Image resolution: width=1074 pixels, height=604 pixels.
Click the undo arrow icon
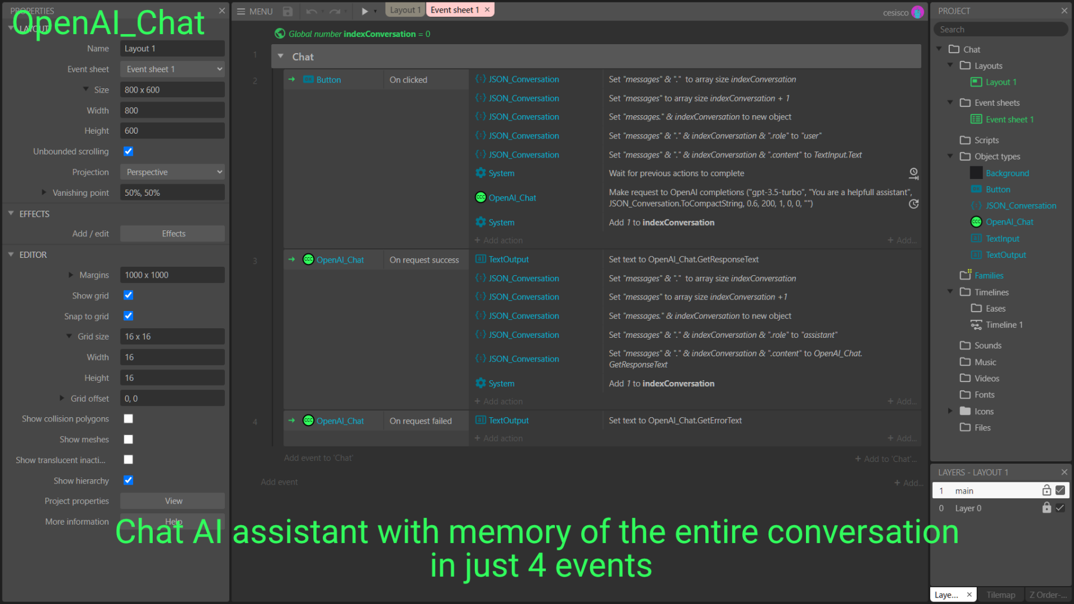coord(311,10)
